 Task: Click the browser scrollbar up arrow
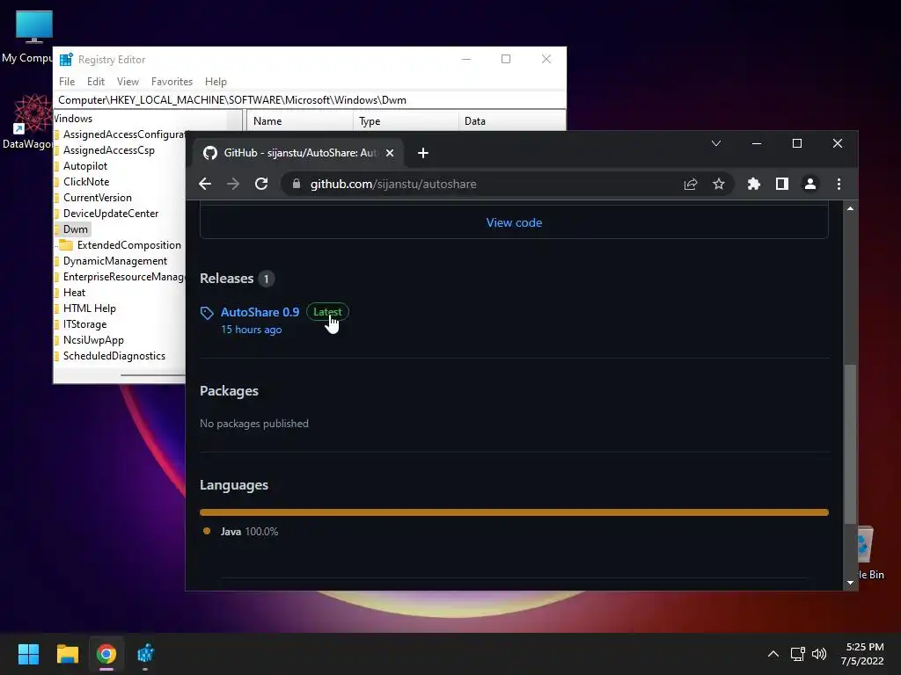pos(851,208)
